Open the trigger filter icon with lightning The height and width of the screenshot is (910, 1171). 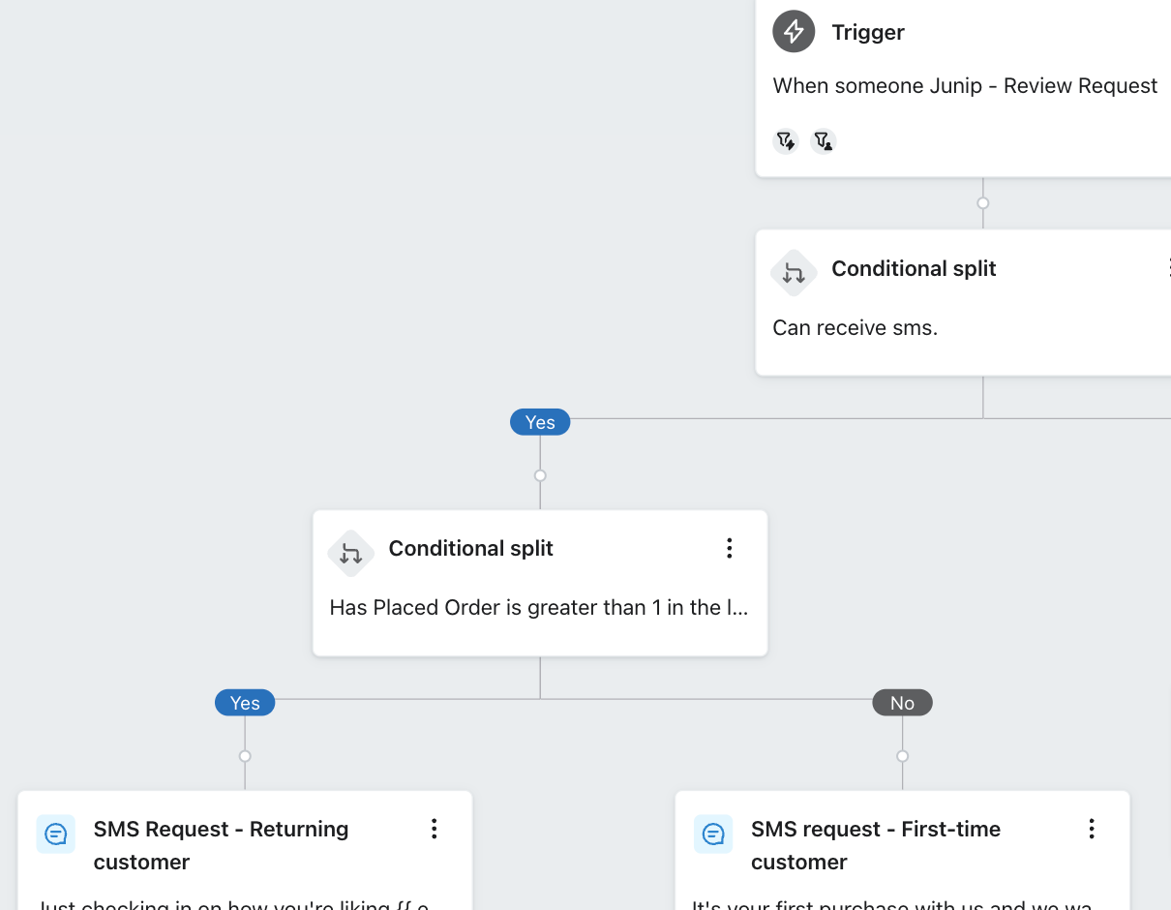click(786, 141)
